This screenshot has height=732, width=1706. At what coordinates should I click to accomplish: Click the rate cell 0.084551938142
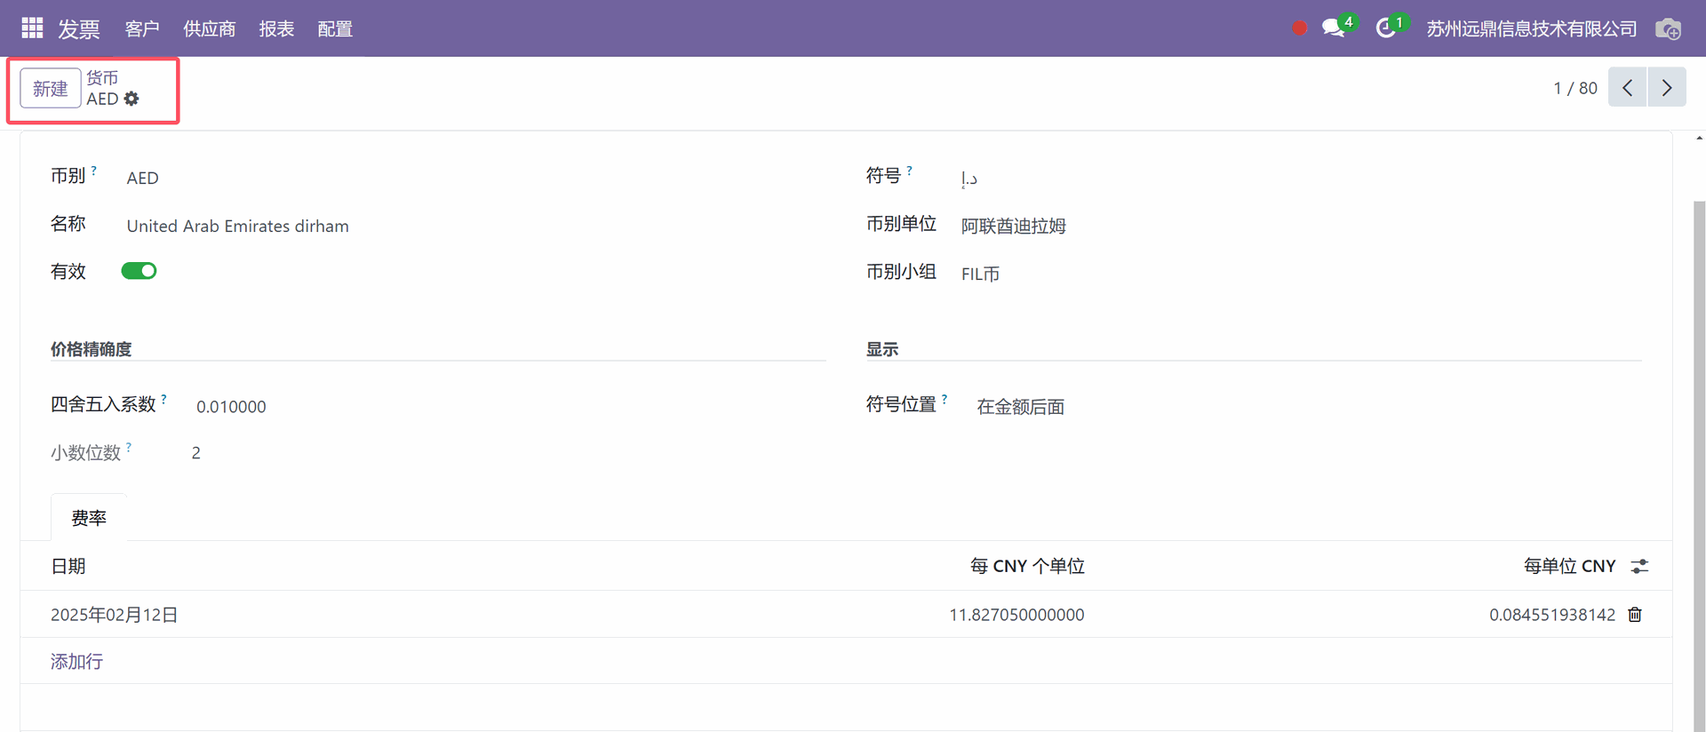tap(1552, 615)
